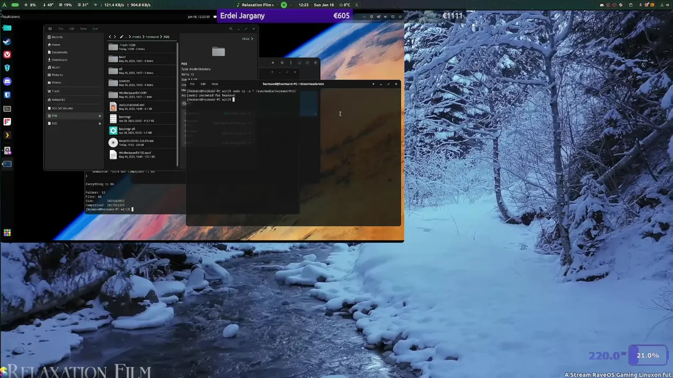Select the AutoUnattend.xml file

142,107
